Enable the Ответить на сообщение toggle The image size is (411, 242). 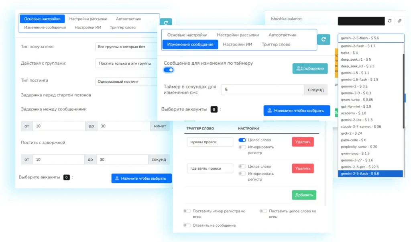click(187, 225)
